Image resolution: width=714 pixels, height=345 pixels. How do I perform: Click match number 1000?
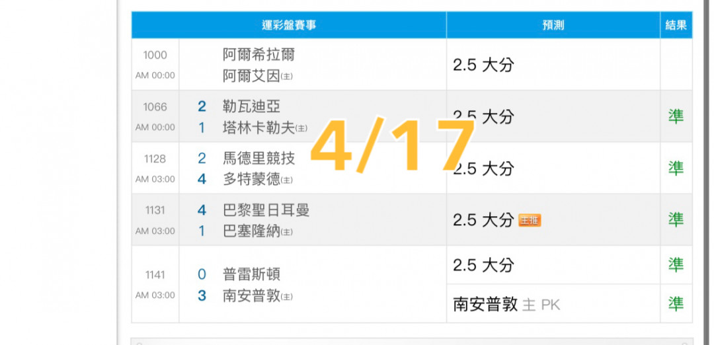coord(155,55)
